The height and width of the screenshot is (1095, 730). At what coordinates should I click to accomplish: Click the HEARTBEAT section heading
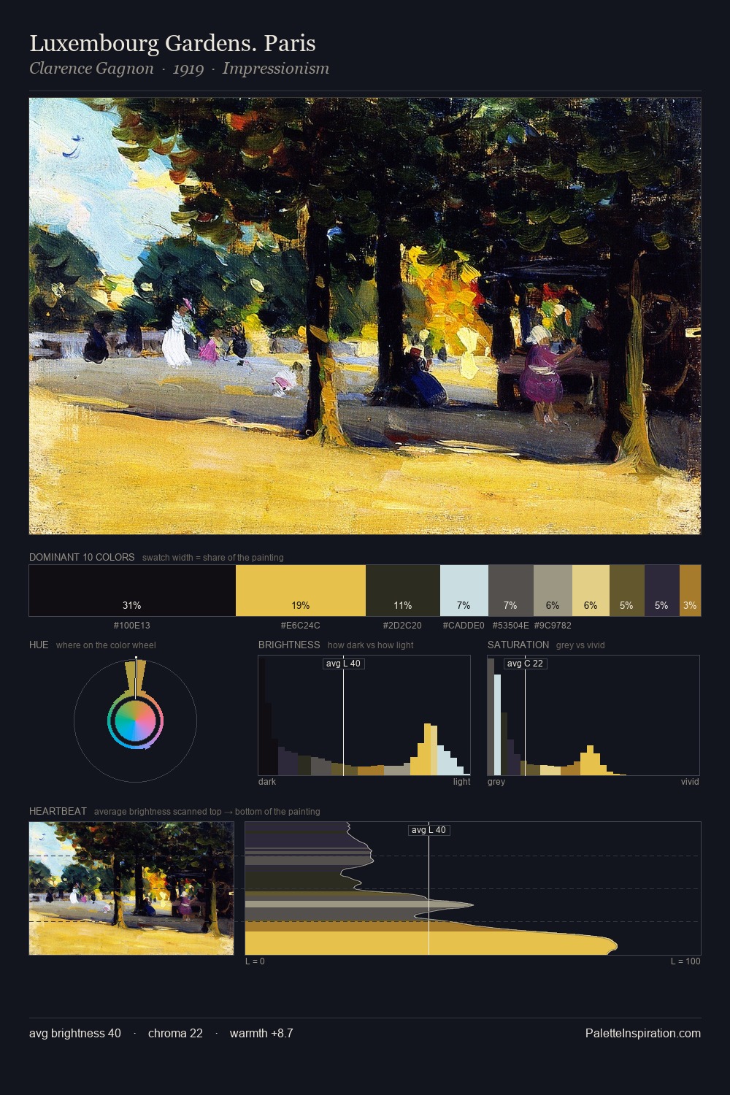coord(58,811)
